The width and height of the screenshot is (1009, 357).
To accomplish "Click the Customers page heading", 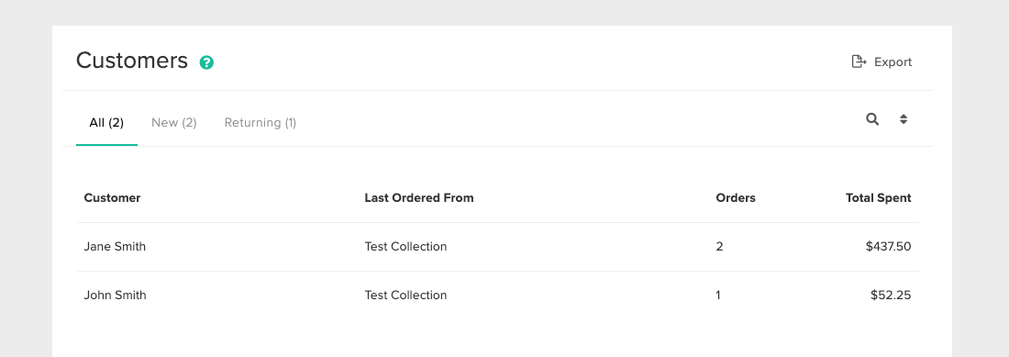I will click(x=132, y=61).
